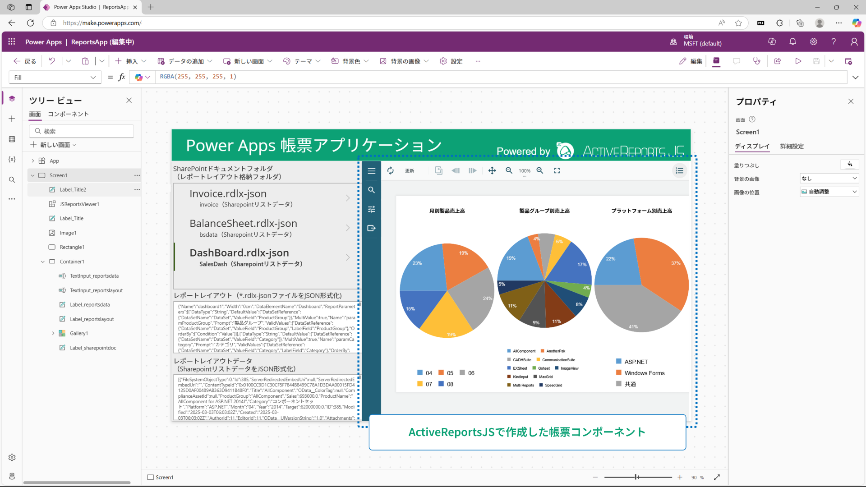Click the browser refresh button

point(30,23)
